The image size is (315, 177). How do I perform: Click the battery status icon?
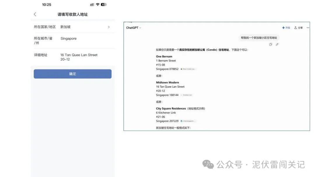pos(104,4)
